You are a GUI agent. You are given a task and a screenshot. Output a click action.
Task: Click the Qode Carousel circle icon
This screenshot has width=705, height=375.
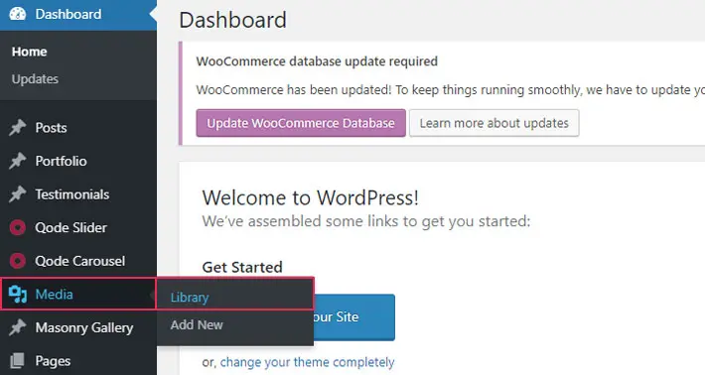point(18,261)
